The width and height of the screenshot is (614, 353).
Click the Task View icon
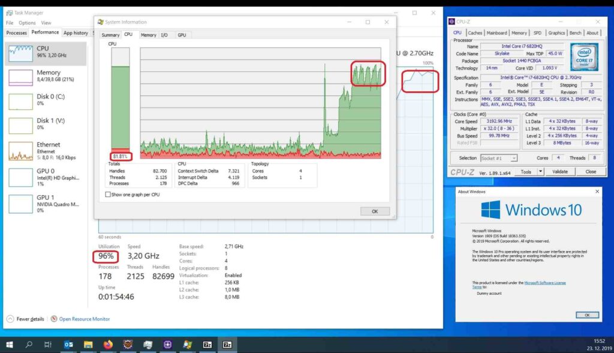pyautogui.click(x=48, y=345)
